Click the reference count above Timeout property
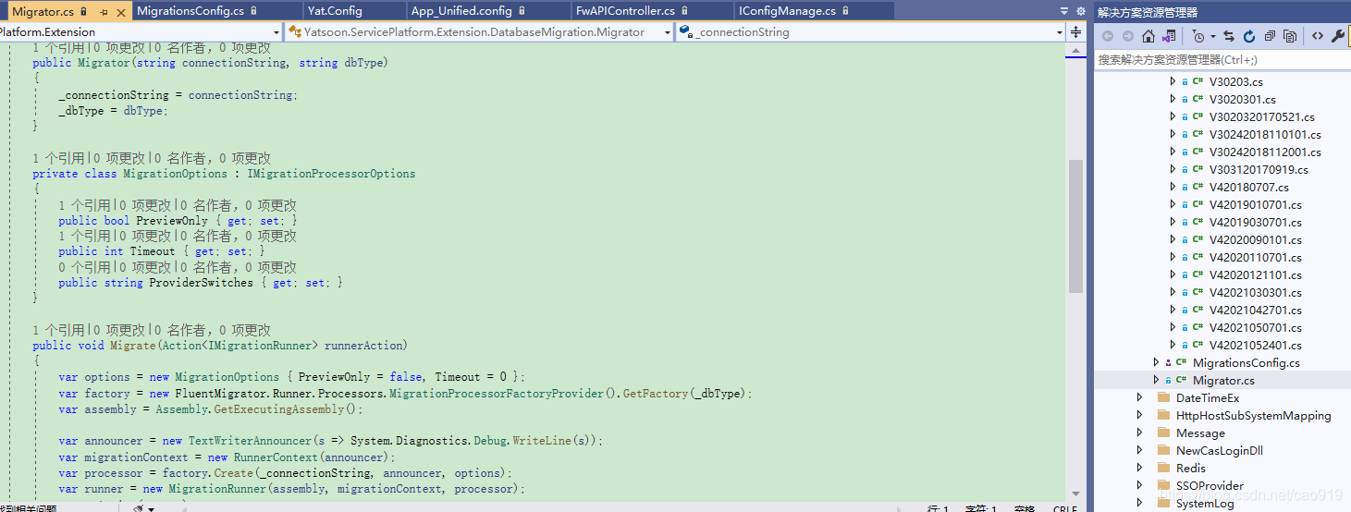Image resolution: width=1351 pixels, height=512 pixels. point(84,236)
